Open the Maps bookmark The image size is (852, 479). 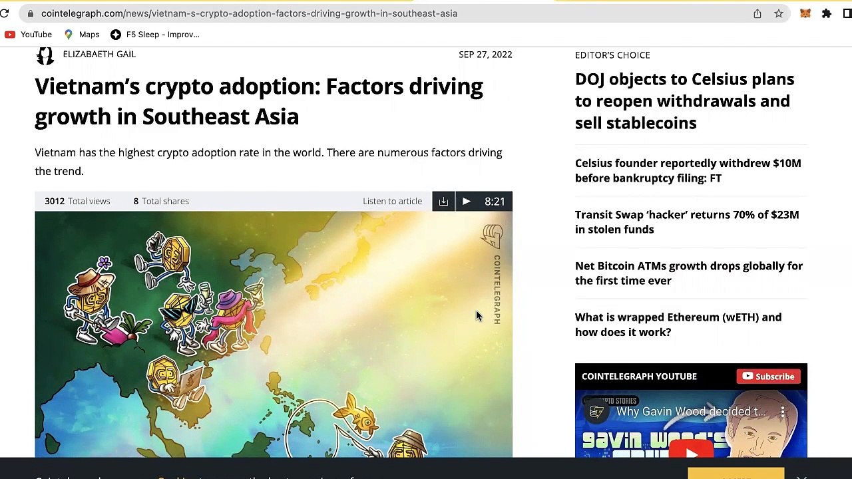(82, 35)
